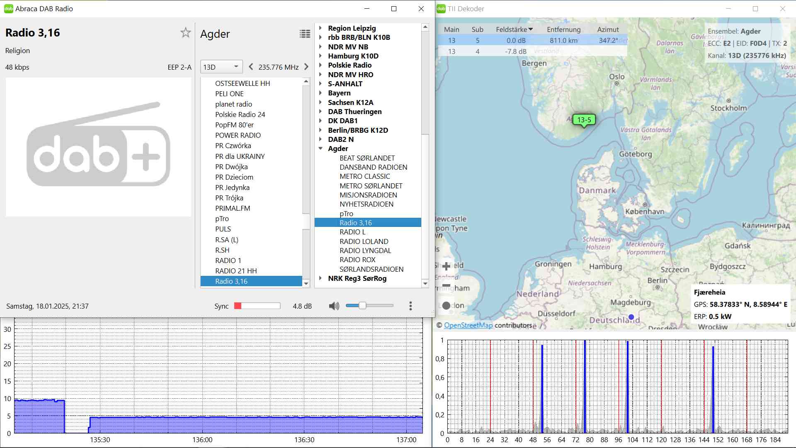
Task: Click the Entfernung column header
Action: coord(563,29)
